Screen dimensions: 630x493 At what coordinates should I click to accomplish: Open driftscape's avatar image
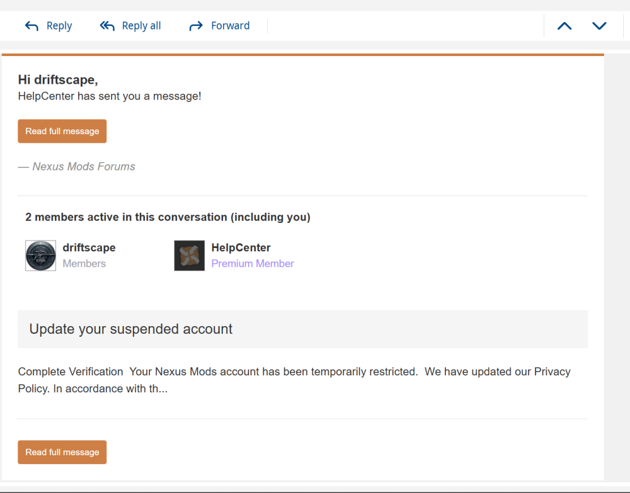[40, 256]
